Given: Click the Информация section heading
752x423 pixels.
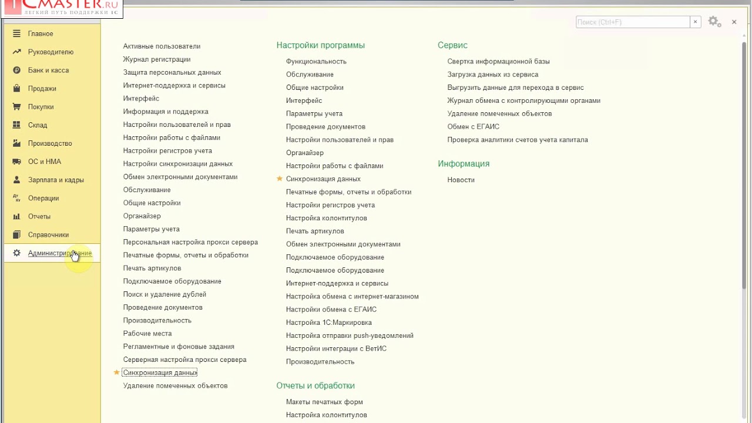Looking at the screenshot, I should (464, 164).
